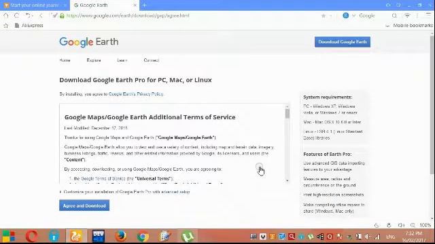Bookmark page with star icon in address bar
The height and width of the screenshot is (244, 435).
click(324, 16)
